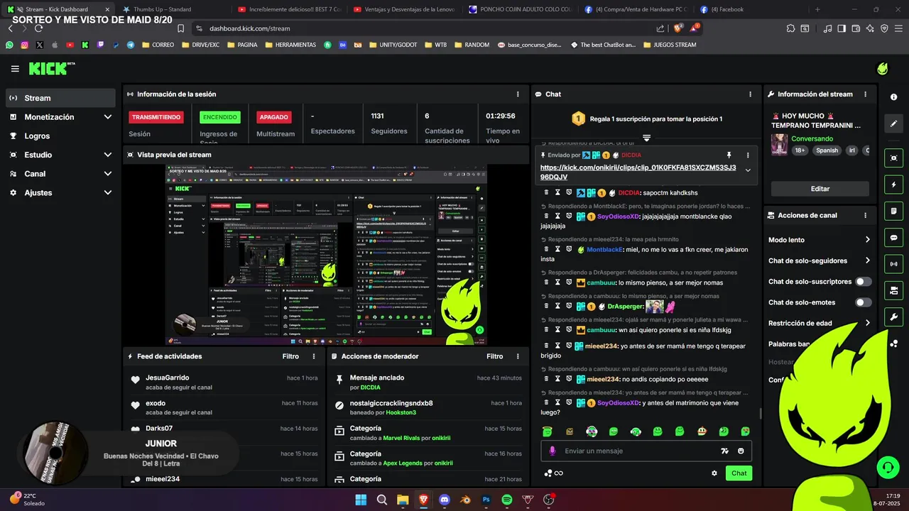Expand the Canal sidebar section

coord(60,174)
